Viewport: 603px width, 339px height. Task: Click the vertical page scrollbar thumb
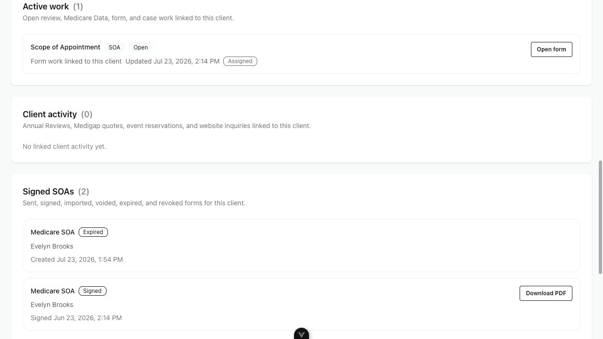(x=601, y=217)
